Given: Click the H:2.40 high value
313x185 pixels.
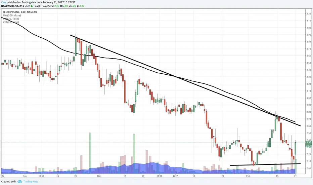Looking at the screenshot, I should coord(64,6).
